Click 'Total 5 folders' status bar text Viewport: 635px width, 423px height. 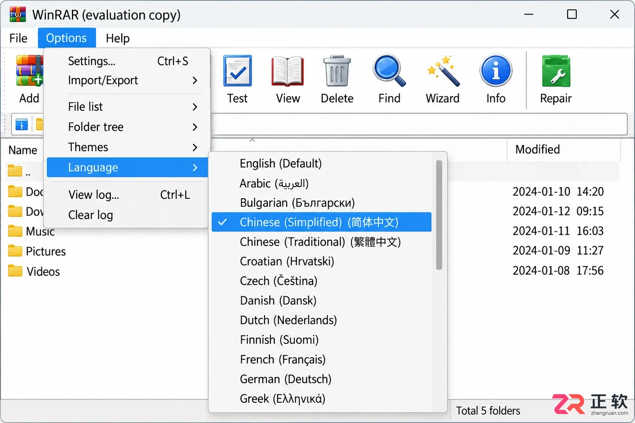click(488, 411)
